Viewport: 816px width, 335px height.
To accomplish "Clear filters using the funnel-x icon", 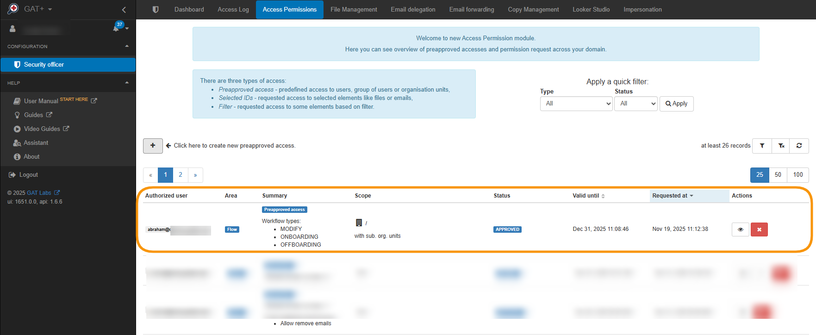I will [781, 146].
